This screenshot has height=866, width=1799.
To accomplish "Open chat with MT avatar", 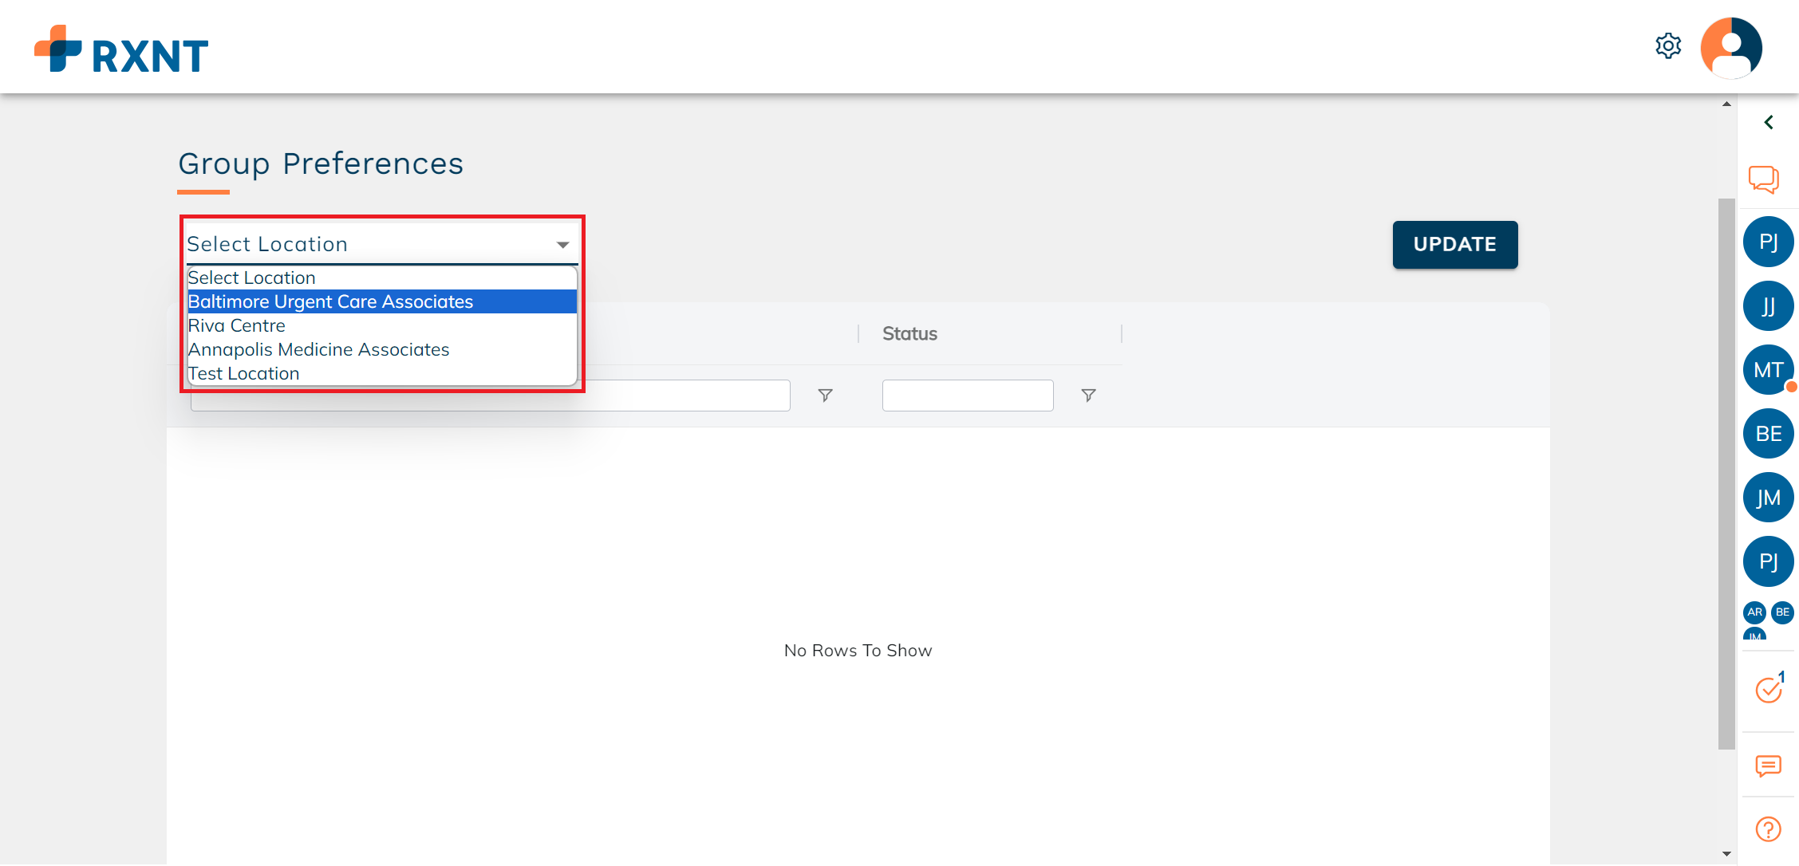I will point(1768,370).
